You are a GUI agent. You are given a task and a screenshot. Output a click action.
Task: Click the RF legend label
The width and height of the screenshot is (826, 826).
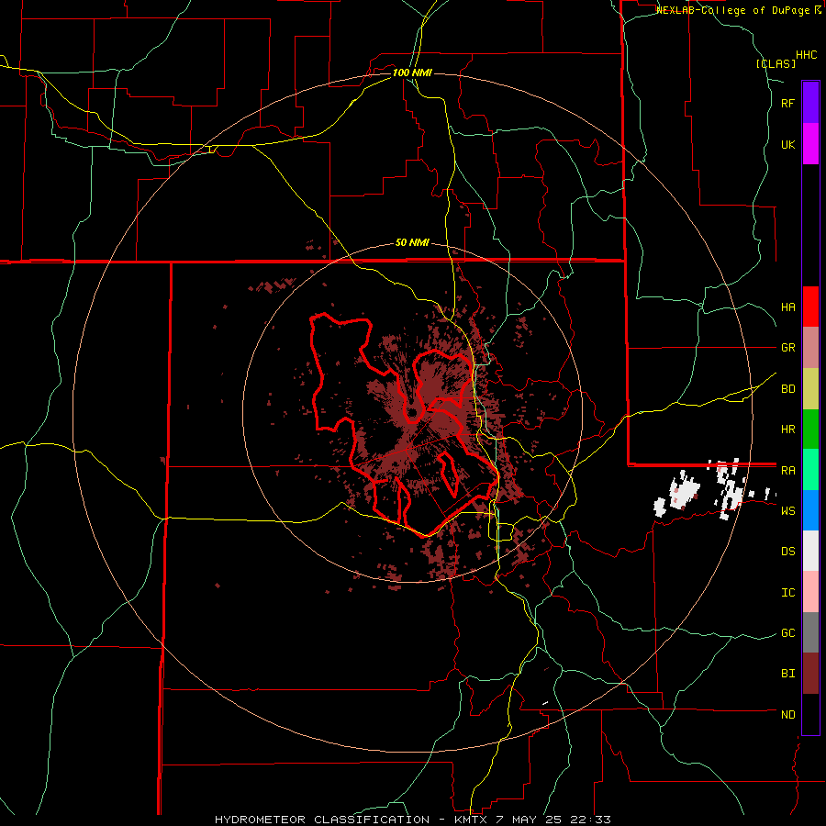tap(787, 103)
